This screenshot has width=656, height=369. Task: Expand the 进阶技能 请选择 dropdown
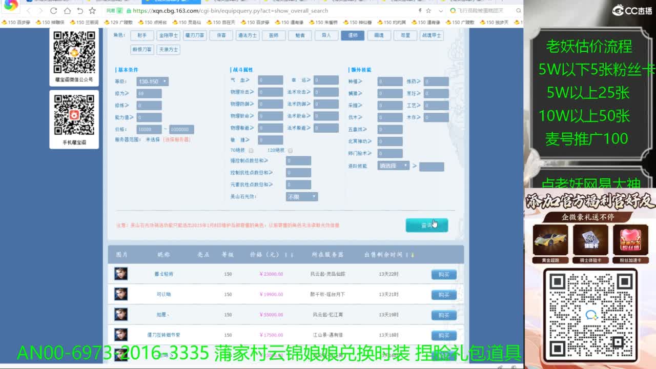(x=394, y=166)
